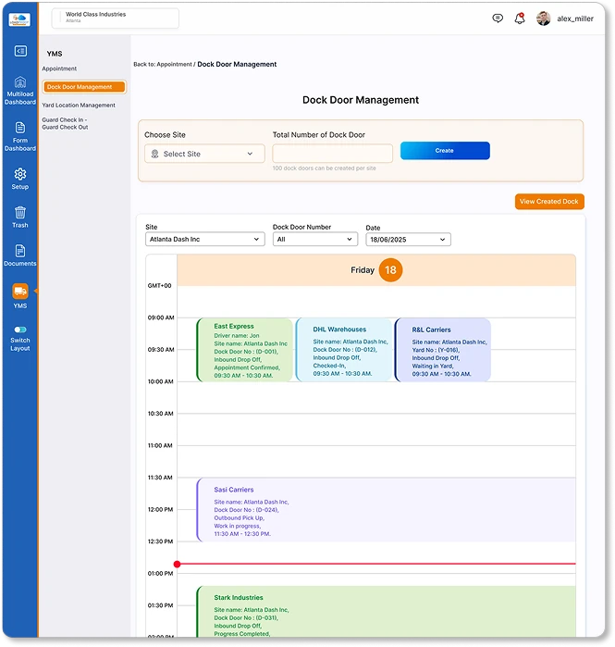Image resolution: width=615 pixels, height=647 pixels.
Task: Click the 11:00 AM time label
Action: click(160, 445)
